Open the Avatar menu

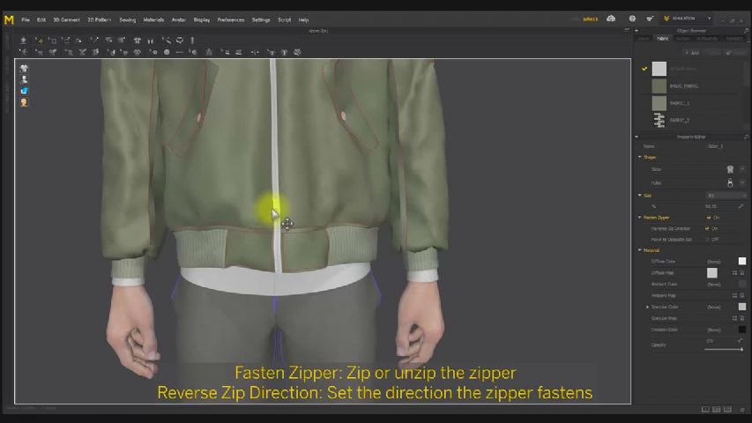pos(178,19)
